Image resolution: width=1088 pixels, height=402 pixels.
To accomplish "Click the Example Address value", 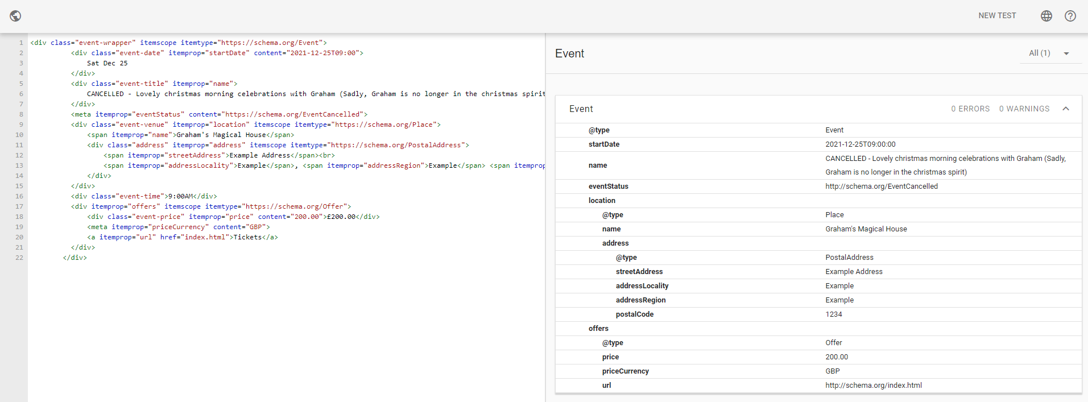I will (854, 272).
